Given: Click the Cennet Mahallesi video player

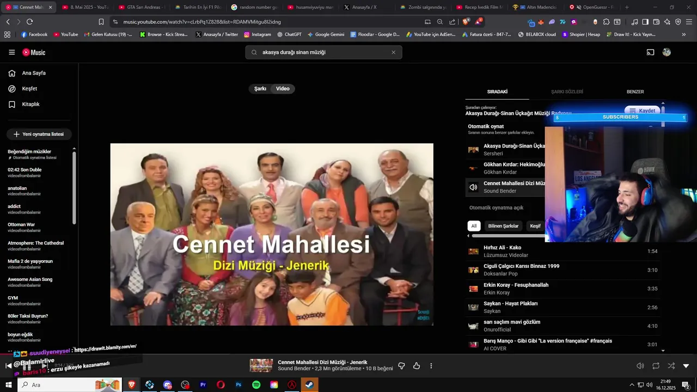Looking at the screenshot, I should point(272,235).
